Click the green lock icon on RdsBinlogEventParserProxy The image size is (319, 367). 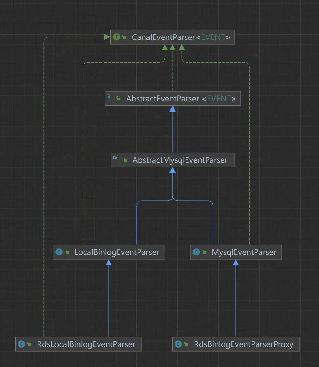186,344
